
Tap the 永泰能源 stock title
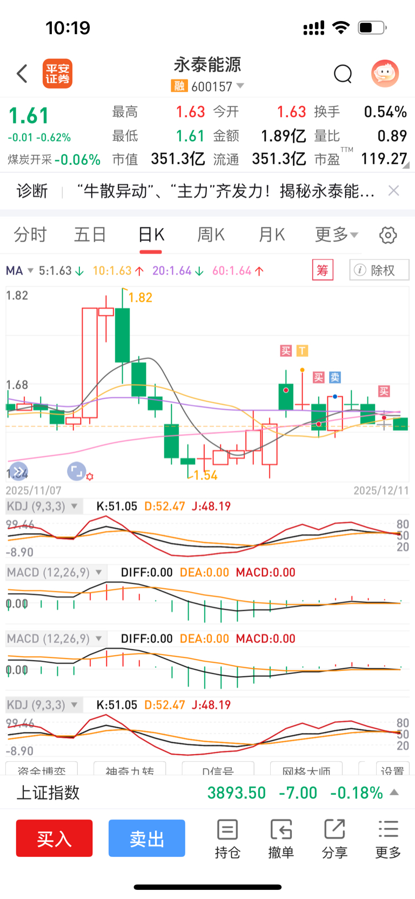pos(207,65)
